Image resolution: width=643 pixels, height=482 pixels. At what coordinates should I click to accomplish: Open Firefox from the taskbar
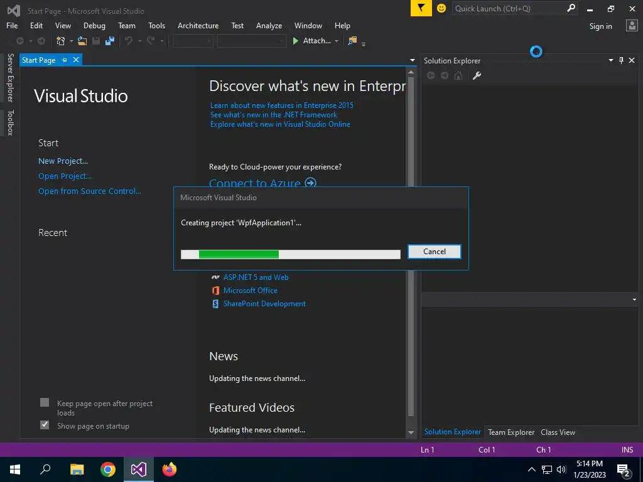click(170, 469)
